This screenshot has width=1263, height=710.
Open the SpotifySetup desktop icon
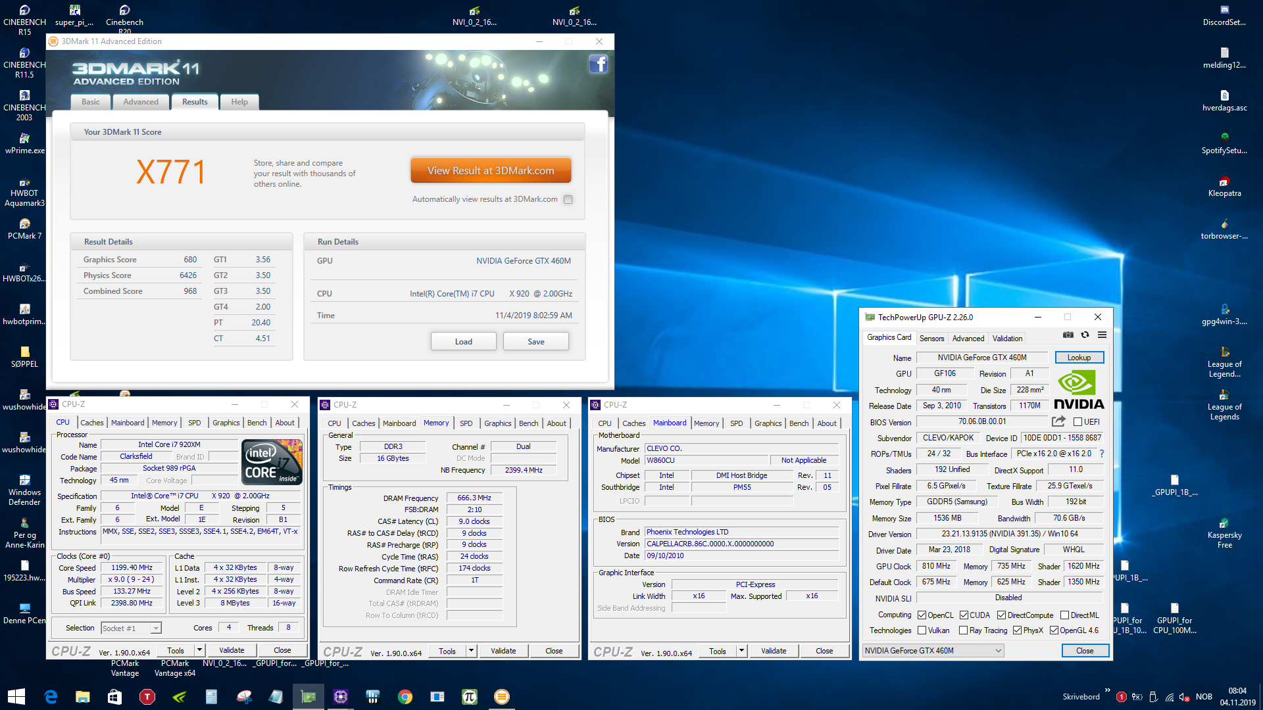(1224, 143)
